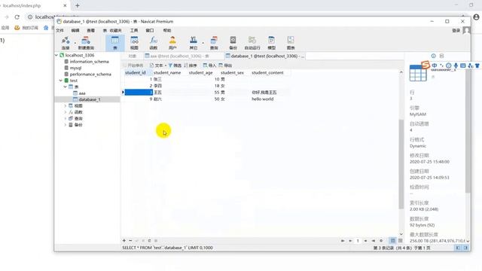Open the 编辑 edit menu

pyautogui.click(x=75, y=30)
